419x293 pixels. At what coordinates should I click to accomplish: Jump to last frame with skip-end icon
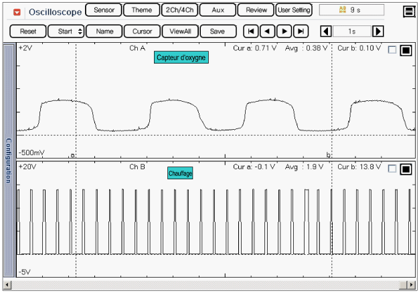301,31
